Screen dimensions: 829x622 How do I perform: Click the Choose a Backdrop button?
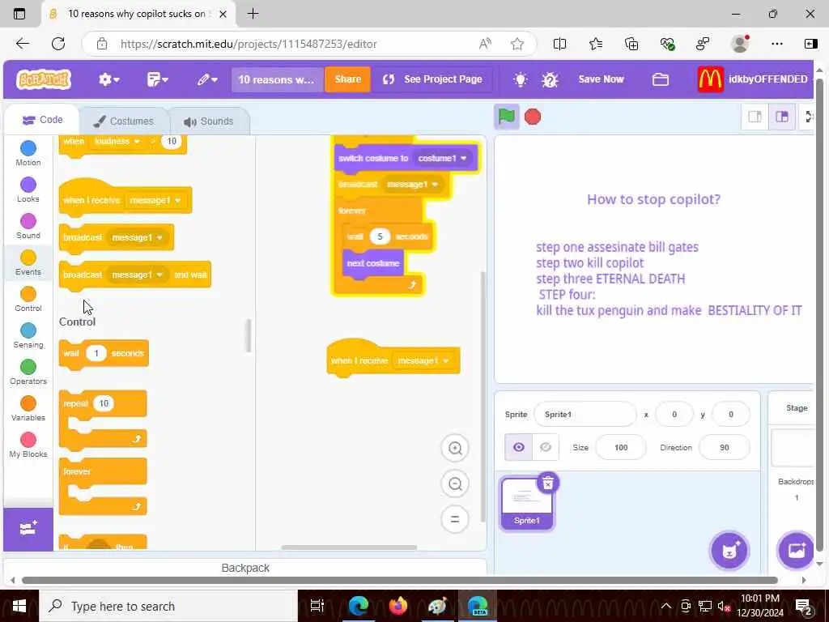pos(797,551)
